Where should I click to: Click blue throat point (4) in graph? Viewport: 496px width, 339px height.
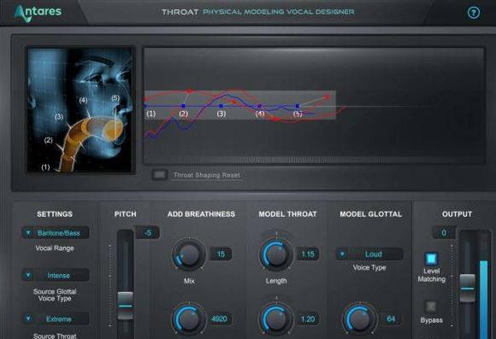coord(259,106)
